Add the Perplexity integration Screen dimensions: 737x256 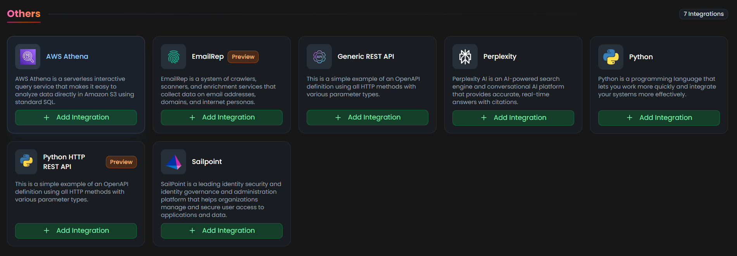click(x=513, y=118)
